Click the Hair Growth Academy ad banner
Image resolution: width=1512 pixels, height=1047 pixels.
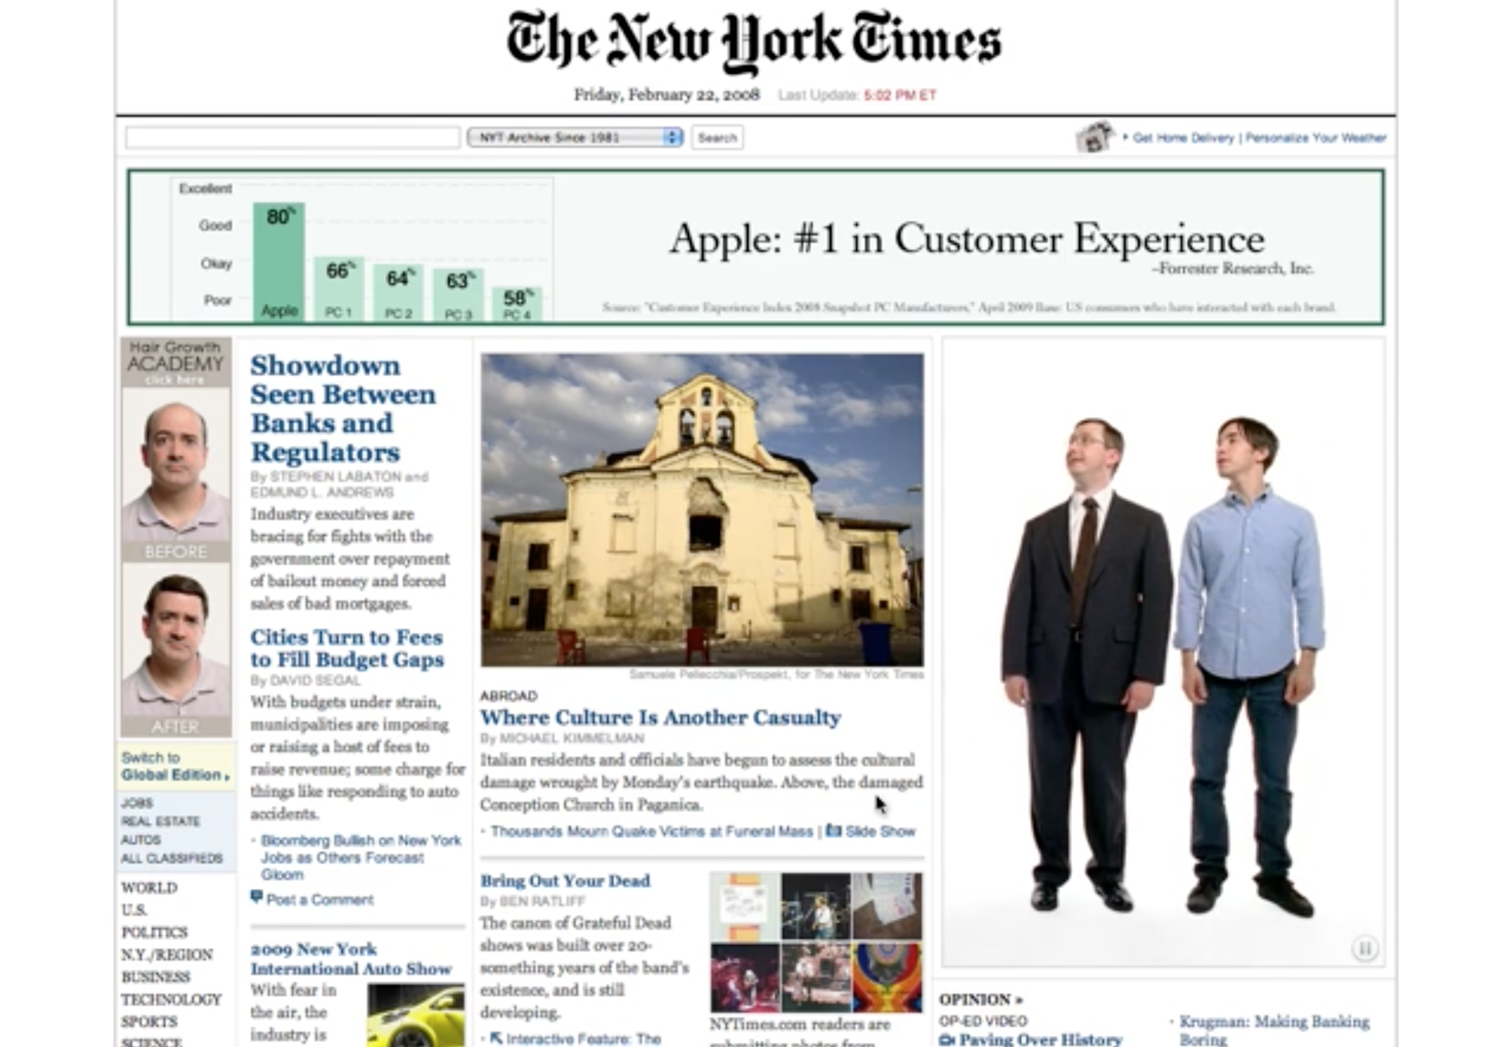[x=176, y=537]
